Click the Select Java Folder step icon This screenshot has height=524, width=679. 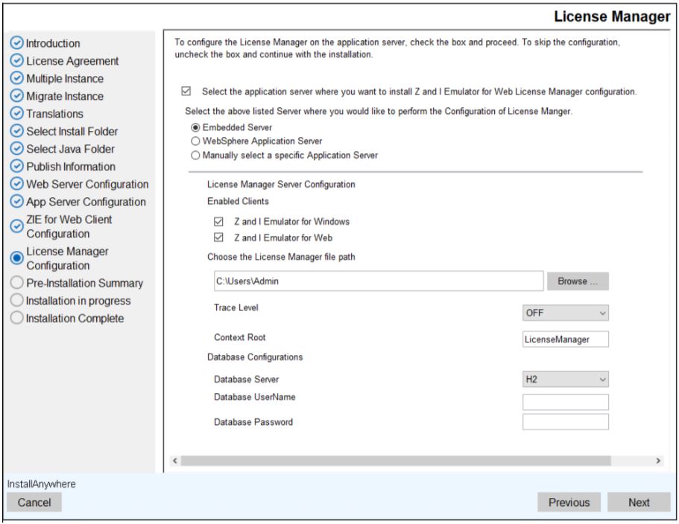tap(18, 149)
